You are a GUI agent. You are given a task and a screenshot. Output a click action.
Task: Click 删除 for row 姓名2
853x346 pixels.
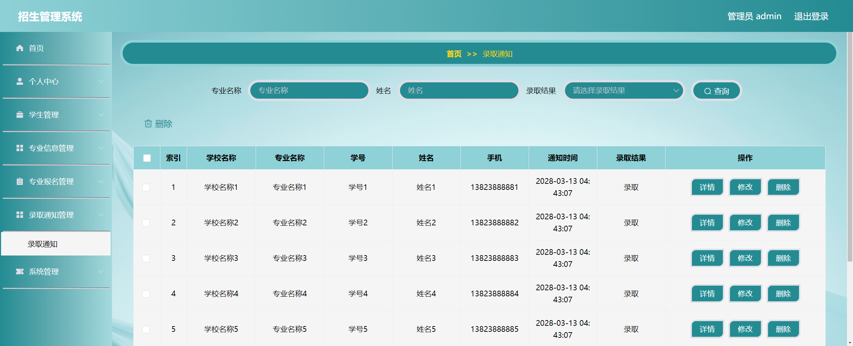783,223
